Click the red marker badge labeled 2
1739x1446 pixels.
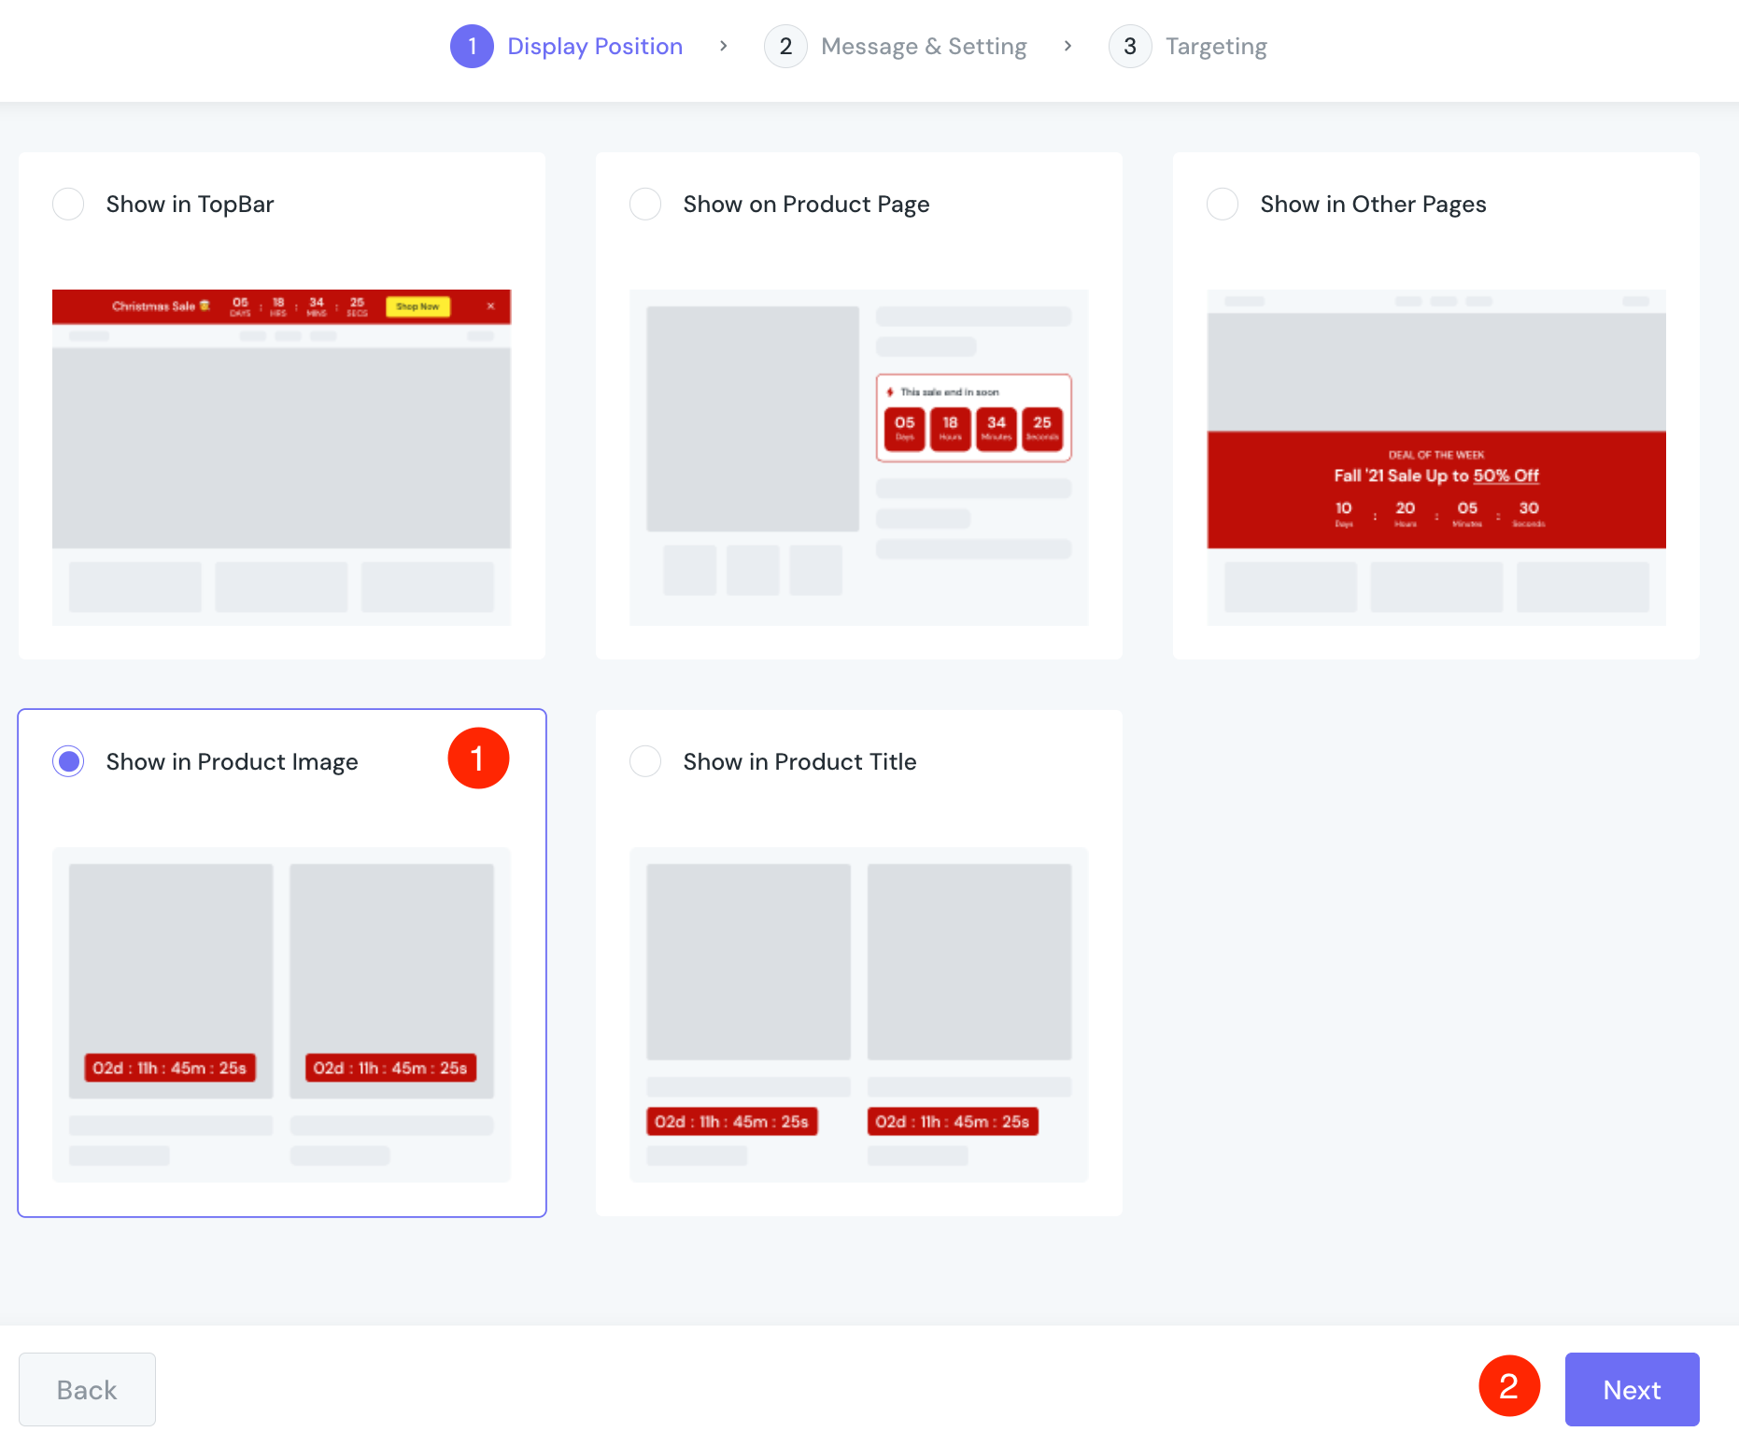[1509, 1386]
